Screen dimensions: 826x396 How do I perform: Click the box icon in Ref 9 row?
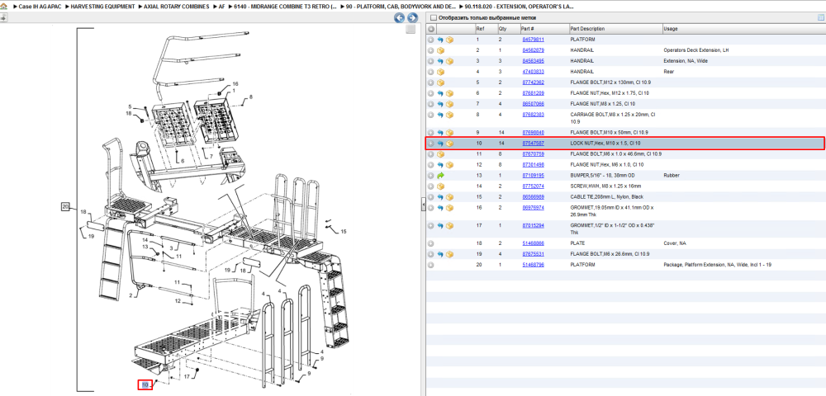click(x=449, y=133)
